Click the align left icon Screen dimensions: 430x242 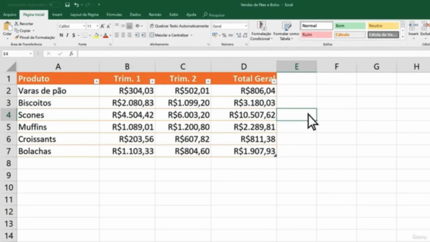point(117,35)
